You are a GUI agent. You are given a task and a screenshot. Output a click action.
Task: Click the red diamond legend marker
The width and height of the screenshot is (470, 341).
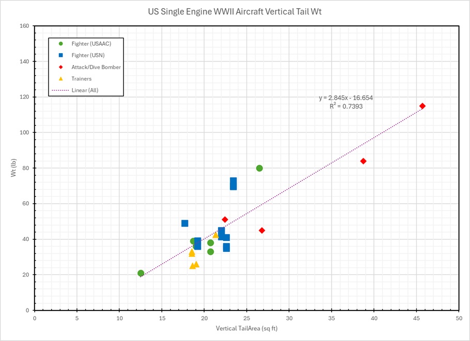point(61,67)
